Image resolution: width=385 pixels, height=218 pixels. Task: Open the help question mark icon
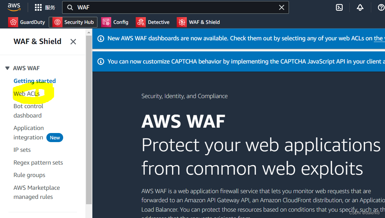coord(381,8)
